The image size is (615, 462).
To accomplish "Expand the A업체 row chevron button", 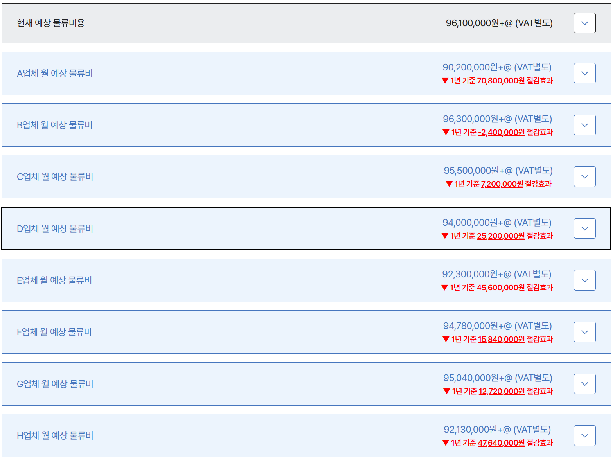I will (x=584, y=73).
